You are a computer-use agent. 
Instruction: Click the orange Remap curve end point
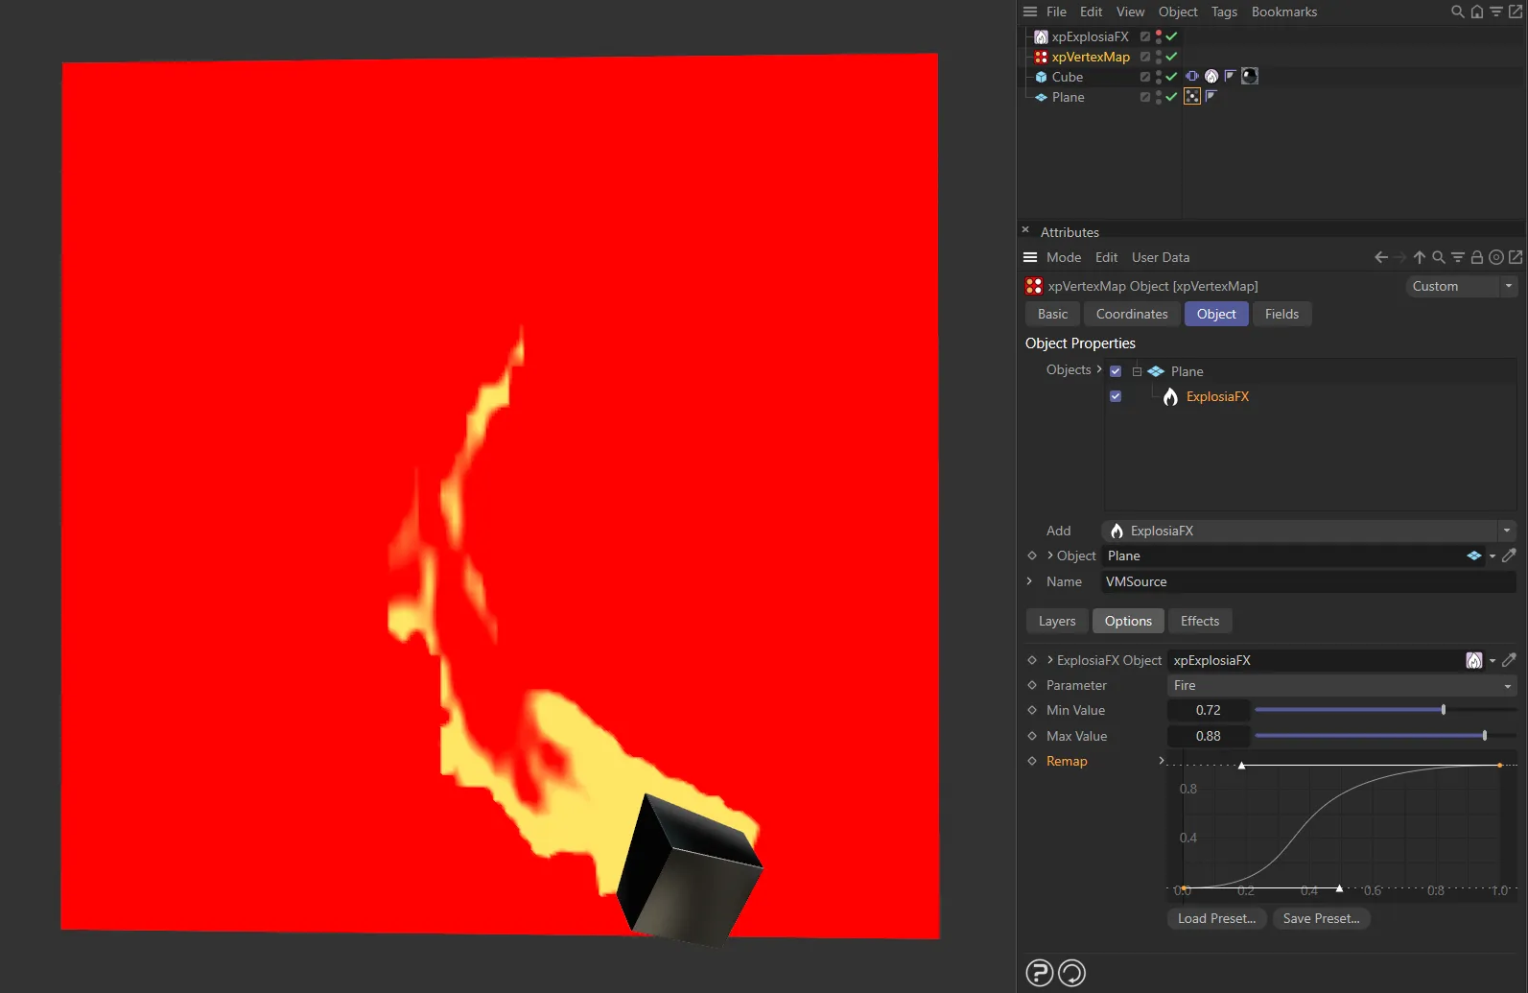coord(1500,765)
